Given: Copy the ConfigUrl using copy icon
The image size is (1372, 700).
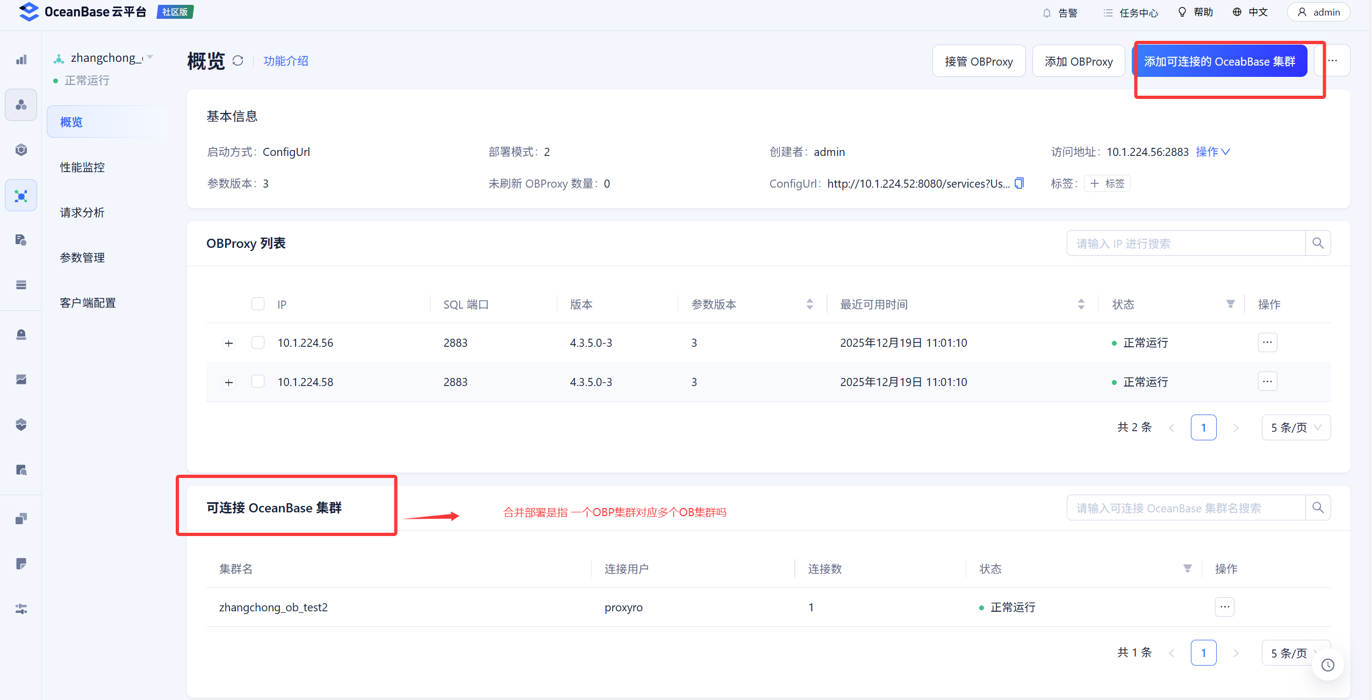Looking at the screenshot, I should coord(1019,183).
